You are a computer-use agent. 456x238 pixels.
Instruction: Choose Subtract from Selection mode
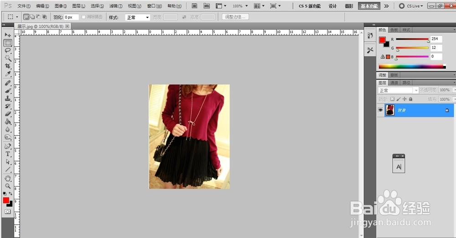38,17
